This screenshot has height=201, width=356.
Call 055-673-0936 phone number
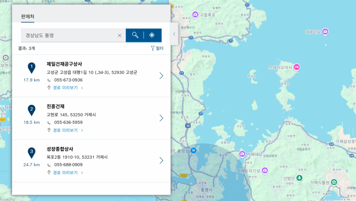(68, 80)
